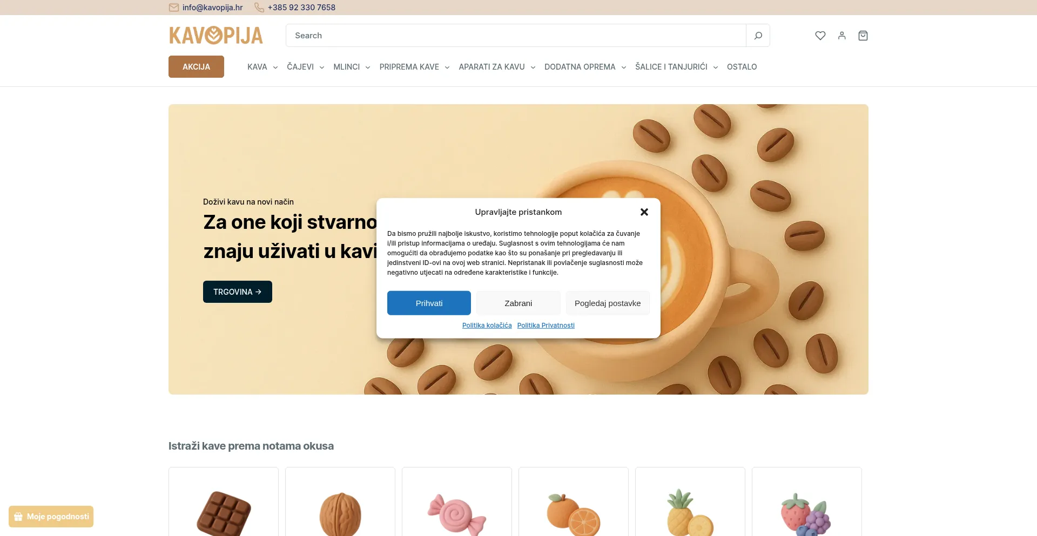The height and width of the screenshot is (536, 1037).
Task: Click the search magnifier icon
Action: (758, 36)
